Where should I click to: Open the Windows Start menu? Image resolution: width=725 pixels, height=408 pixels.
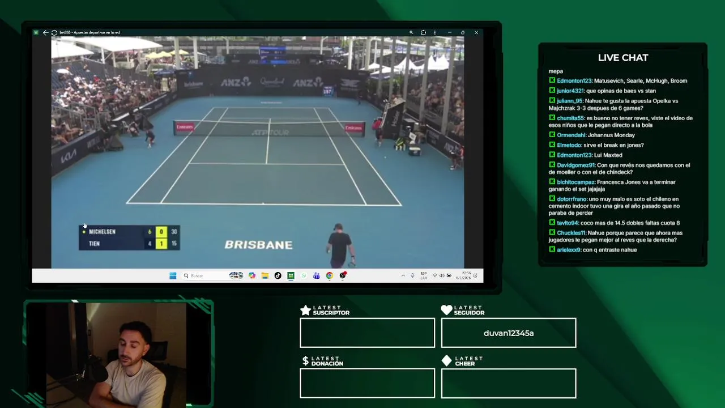(x=173, y=275)
